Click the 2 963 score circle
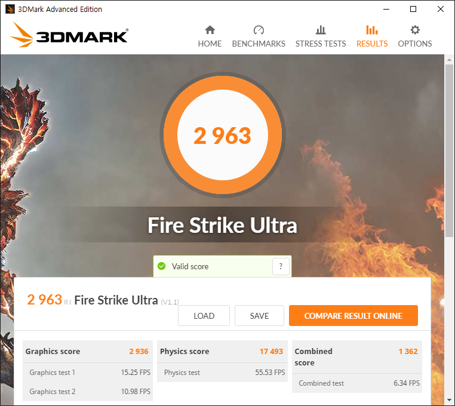The image size is (455, 406). [223, 135]
